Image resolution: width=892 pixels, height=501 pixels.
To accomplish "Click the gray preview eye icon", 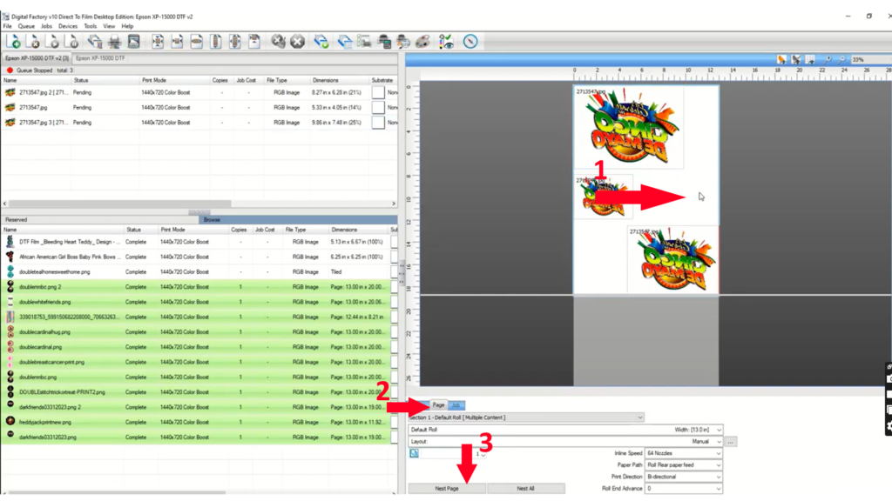I will point(796,60).
